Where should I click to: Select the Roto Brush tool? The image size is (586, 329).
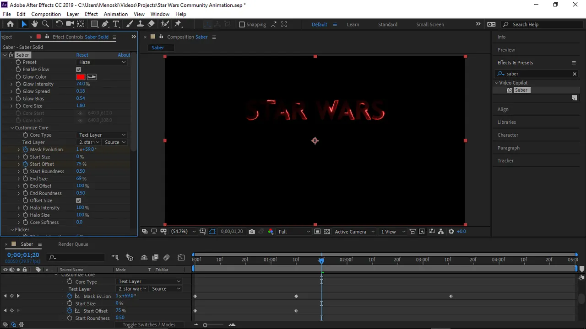point(165,24)
